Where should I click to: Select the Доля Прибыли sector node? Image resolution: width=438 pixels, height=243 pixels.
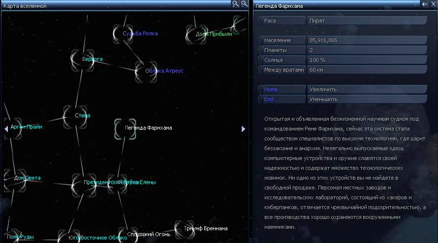click(194, 34)
